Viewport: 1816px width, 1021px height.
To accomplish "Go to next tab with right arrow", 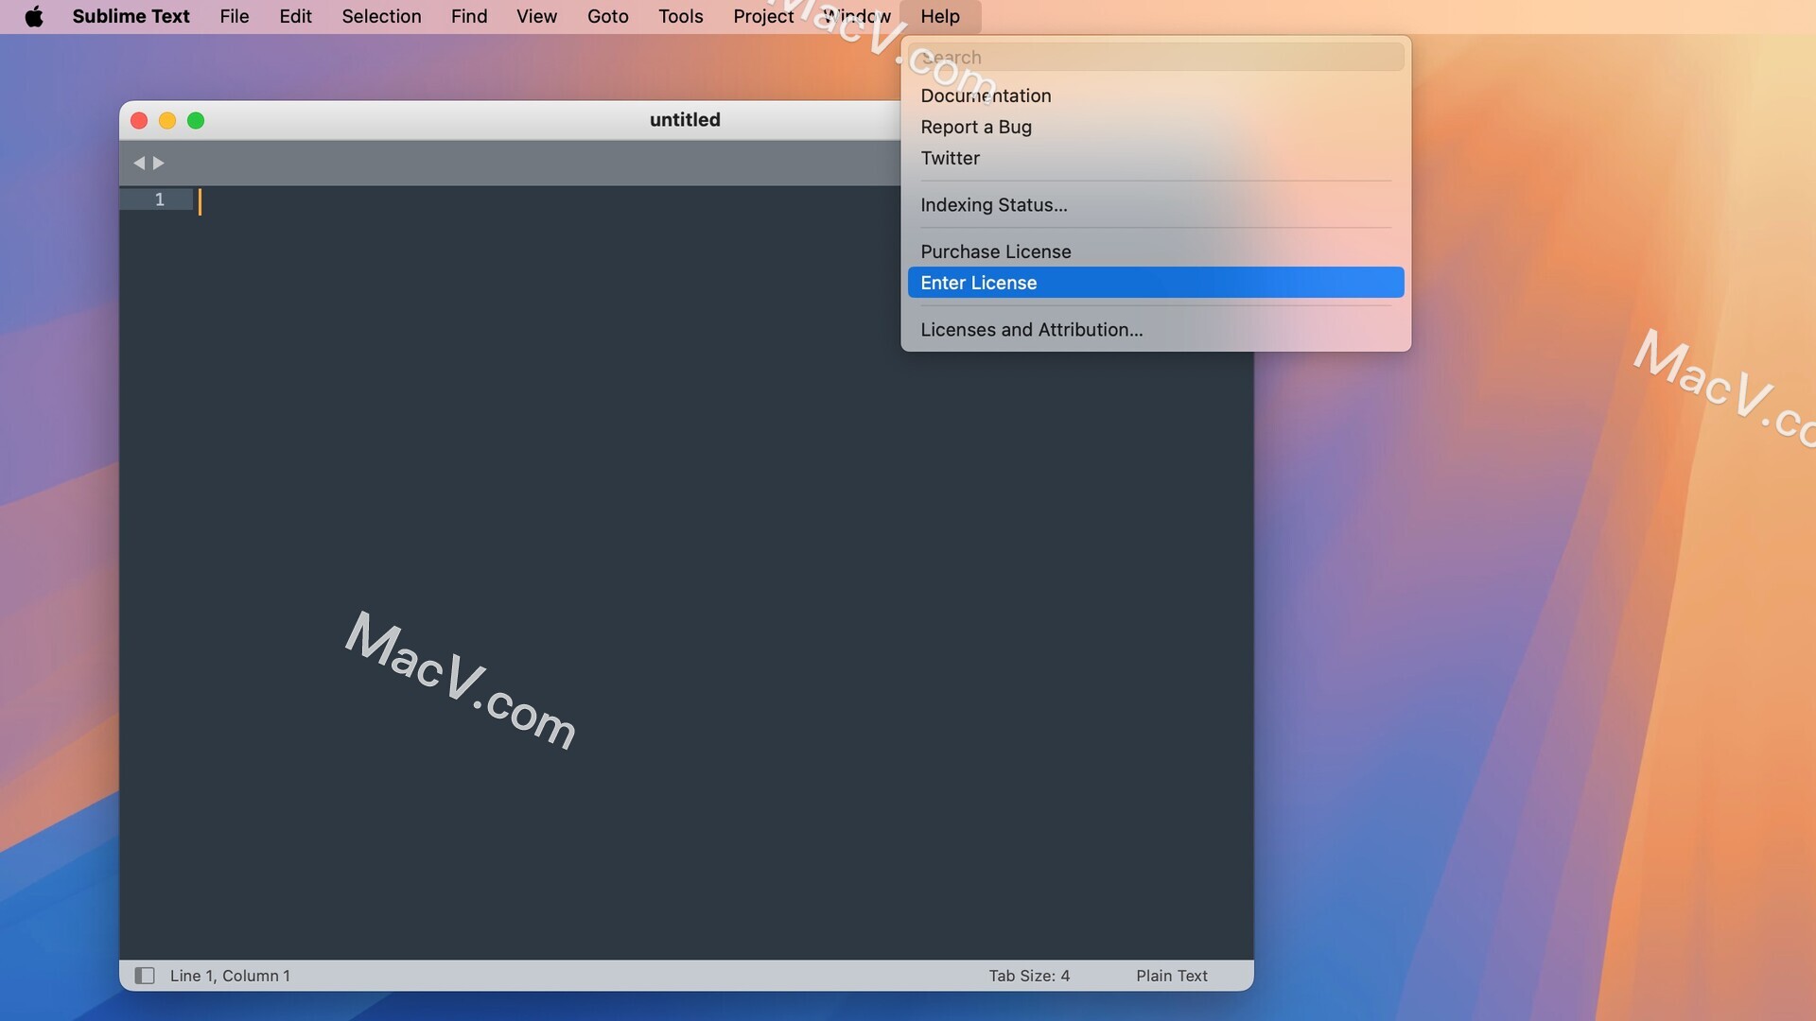I will click(159, 163).
